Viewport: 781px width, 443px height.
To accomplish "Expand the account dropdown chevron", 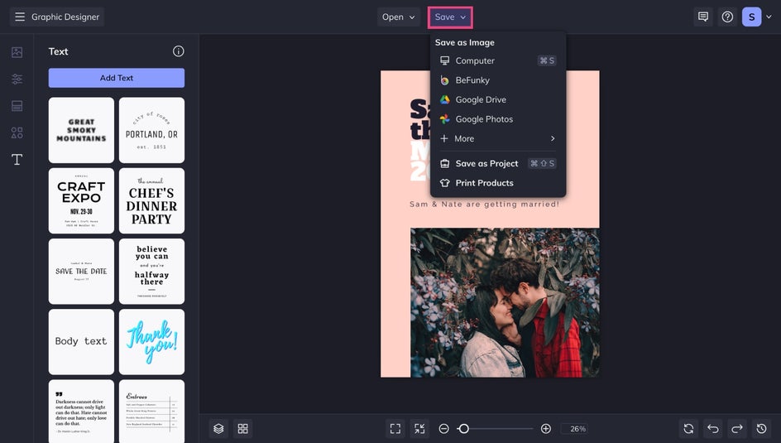I will tap(769, 17).
